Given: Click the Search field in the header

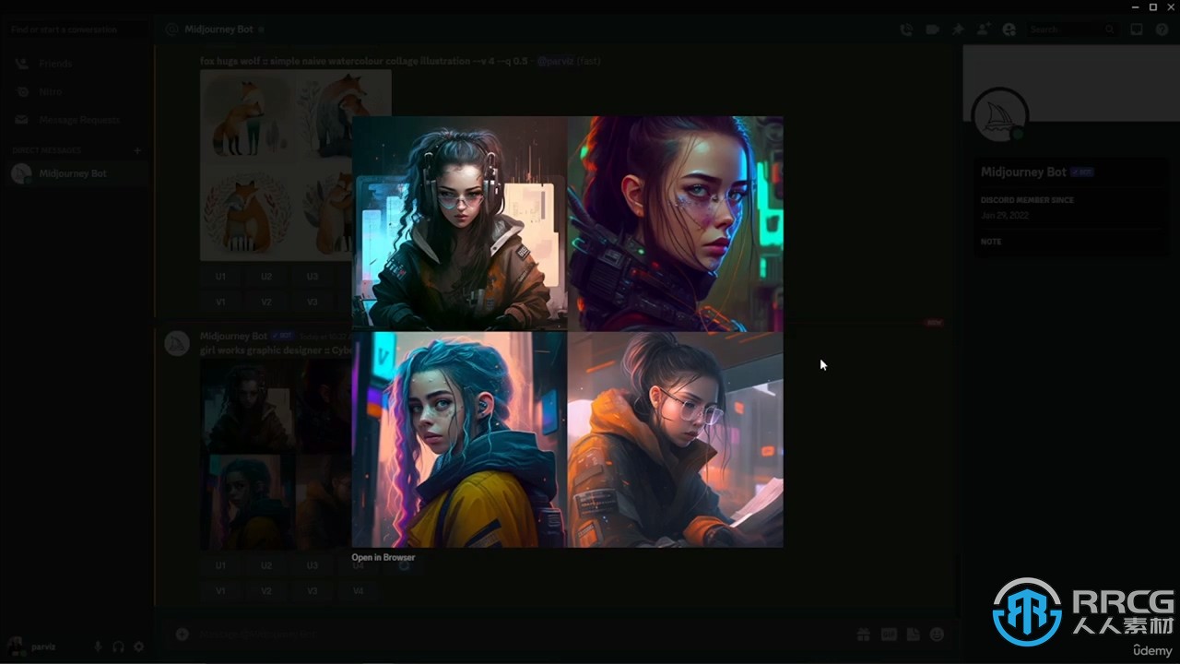Looking at the screenshot, I should 1072,30.
